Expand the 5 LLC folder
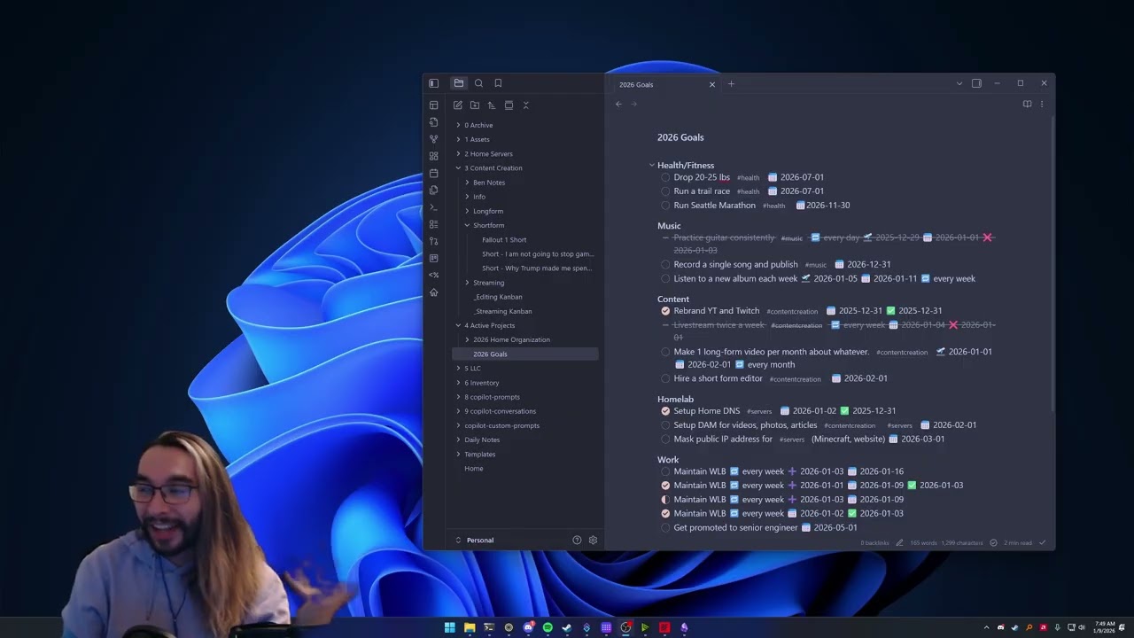The height and width of the screenshot is (638, 1134). pos(458,369)
